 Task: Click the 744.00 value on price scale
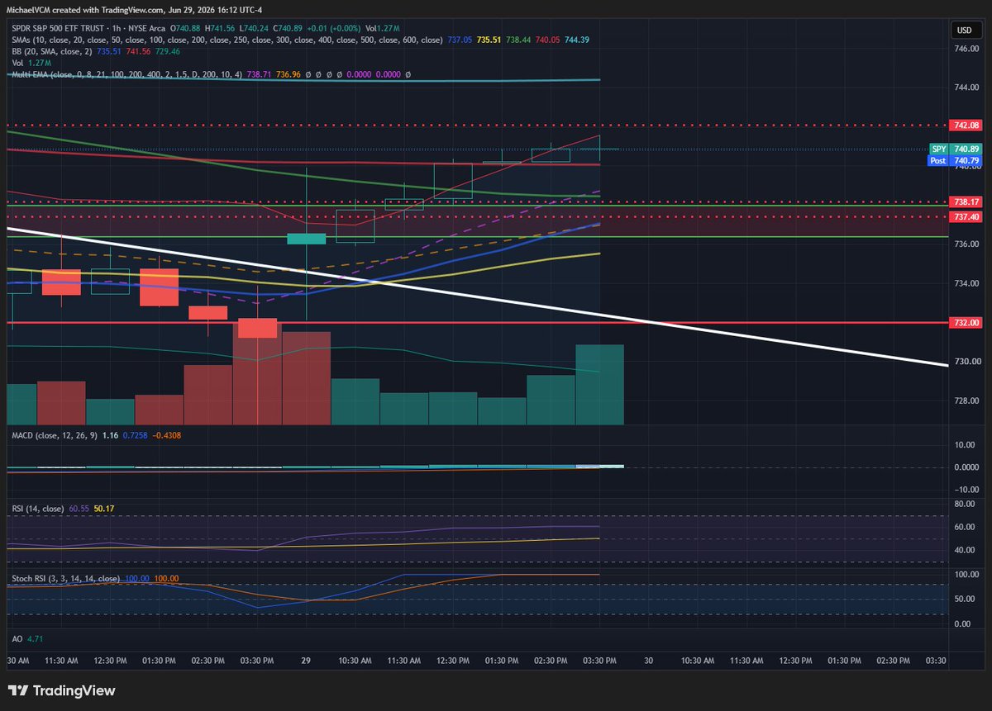coord(966,88)
